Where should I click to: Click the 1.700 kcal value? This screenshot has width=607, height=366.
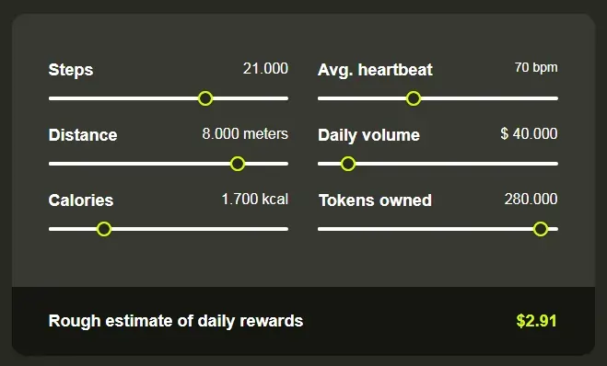coord(255,200)
